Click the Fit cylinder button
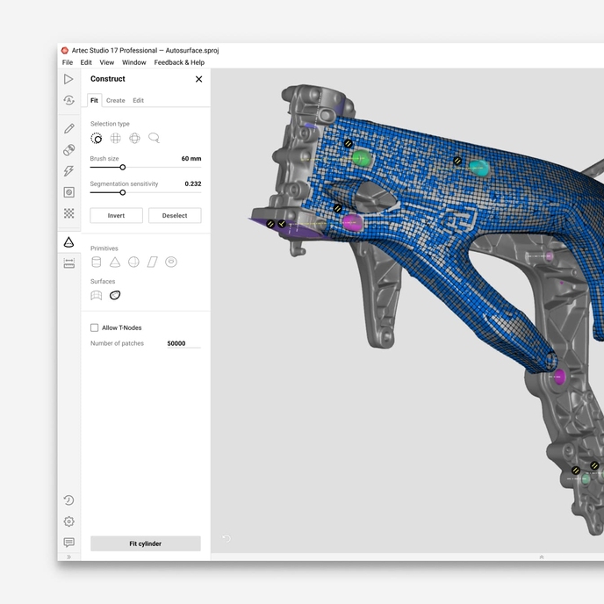This screenshot has width=604, height=604. tap(146, 543)
